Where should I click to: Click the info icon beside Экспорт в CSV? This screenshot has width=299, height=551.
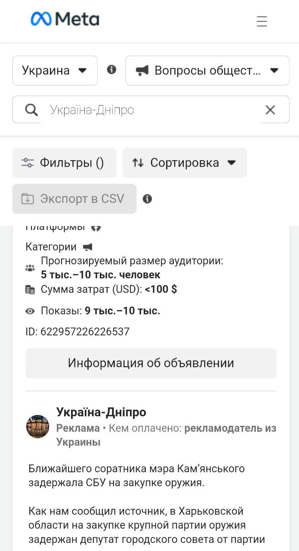[147, 199]
